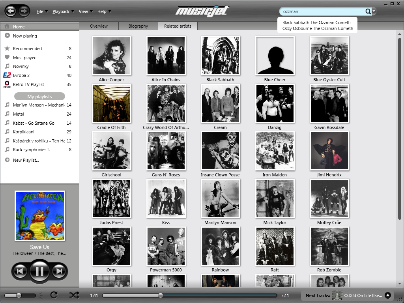This screenshot has width=404, height=303.
Task: Click the Jimi Hendrix artist name
Action: 329,175
